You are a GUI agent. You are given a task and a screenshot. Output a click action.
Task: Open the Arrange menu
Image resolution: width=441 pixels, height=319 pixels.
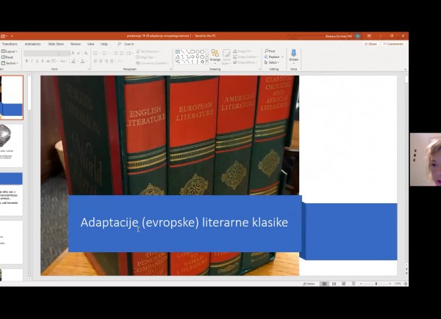[x=215, y=57]
